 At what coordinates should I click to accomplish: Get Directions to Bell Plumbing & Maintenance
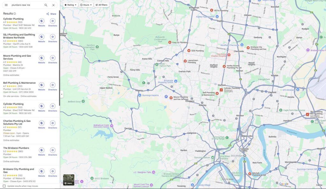53,86
